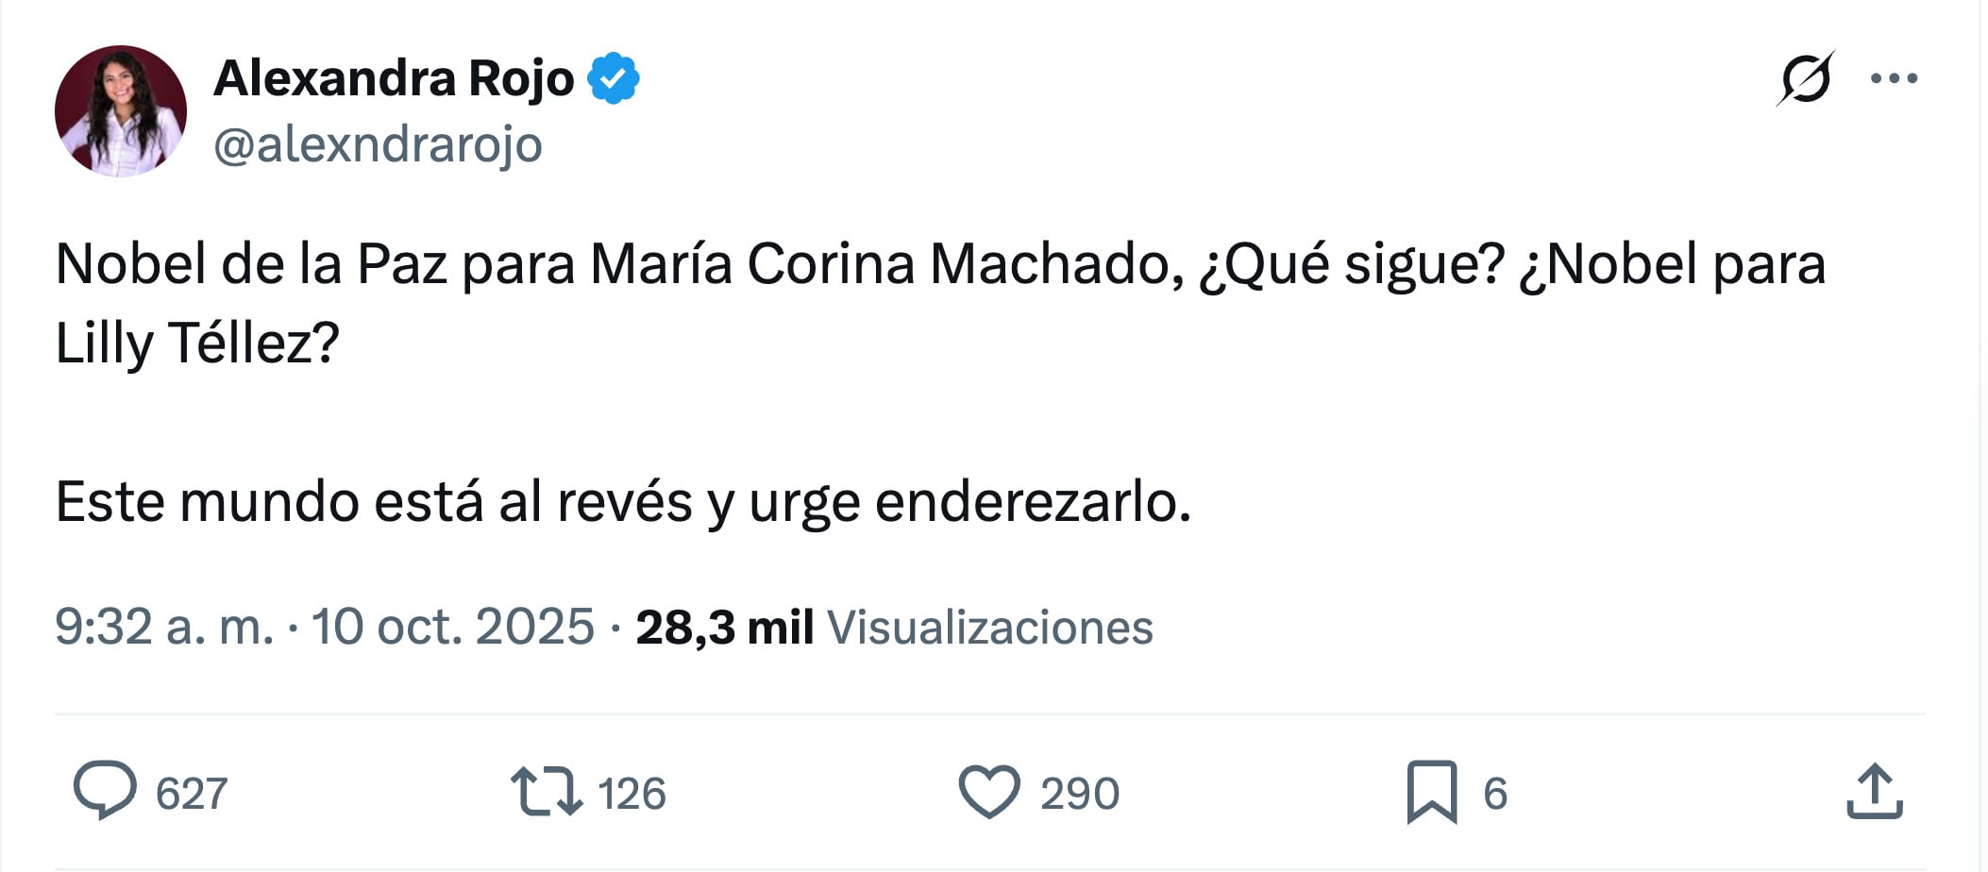Share the post via the upload arrow icon
Screen dimensions: 1988x872
pyautogui.click(x=1874, y=791)
